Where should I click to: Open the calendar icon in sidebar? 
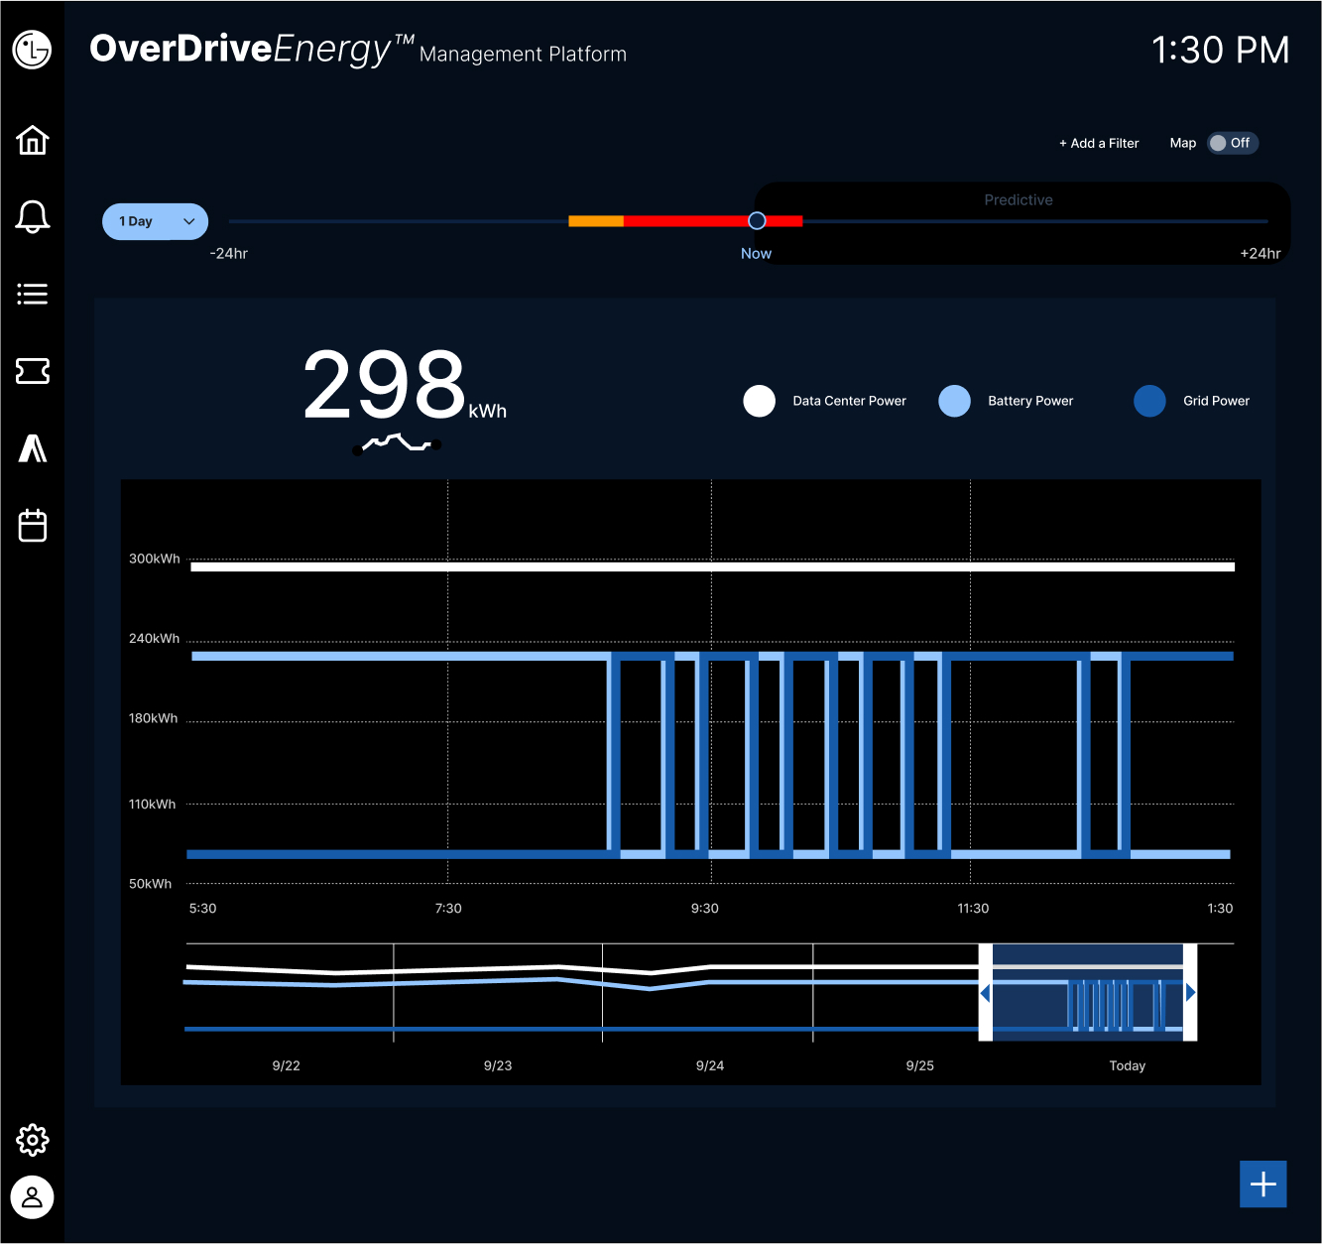point(33,525)
